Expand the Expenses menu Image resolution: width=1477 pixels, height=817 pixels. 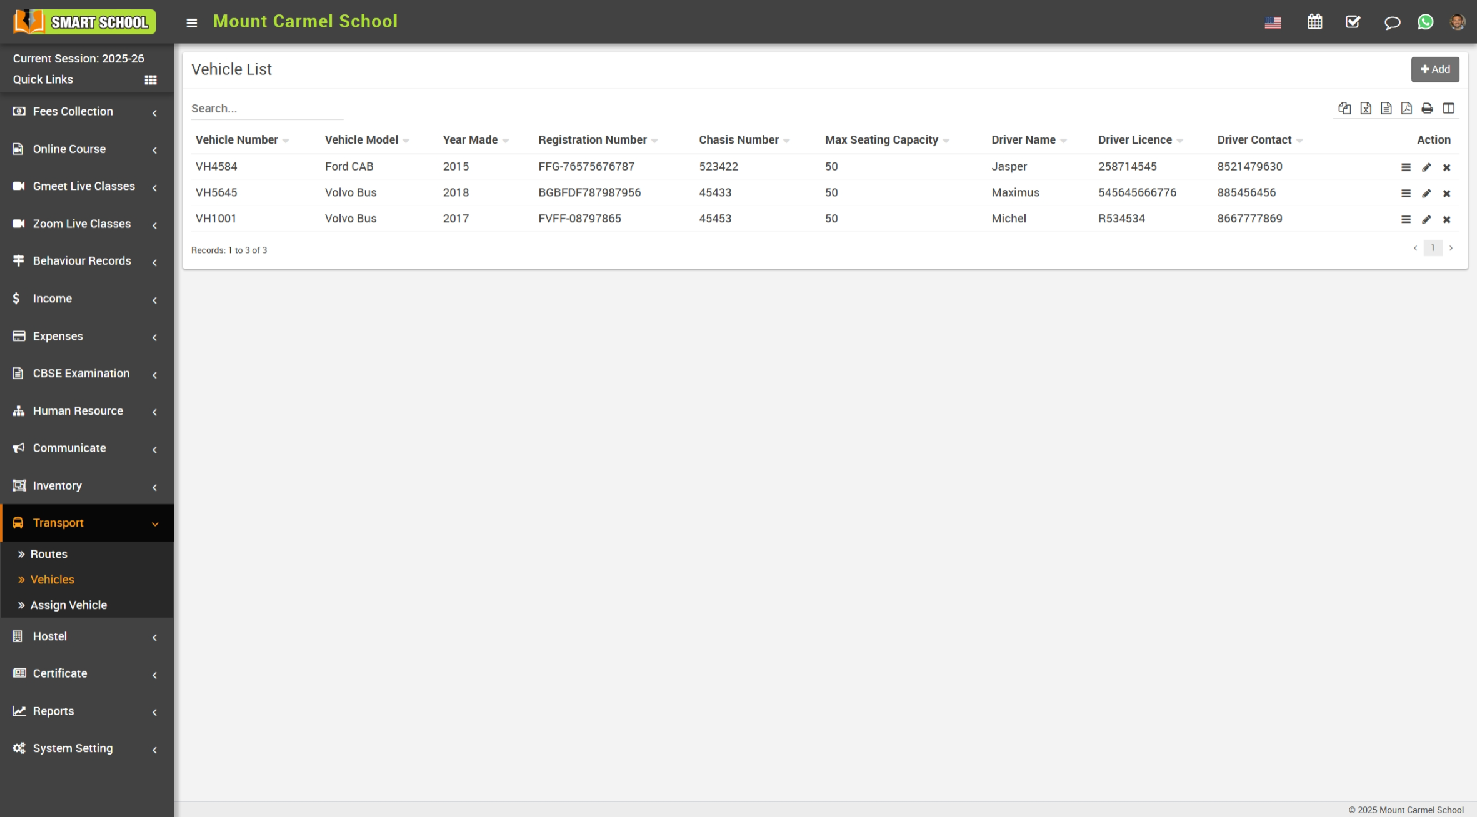pos(87,336)
